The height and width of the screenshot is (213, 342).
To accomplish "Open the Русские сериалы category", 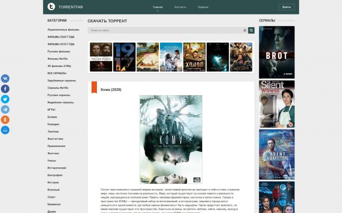I will coord(59,95).
